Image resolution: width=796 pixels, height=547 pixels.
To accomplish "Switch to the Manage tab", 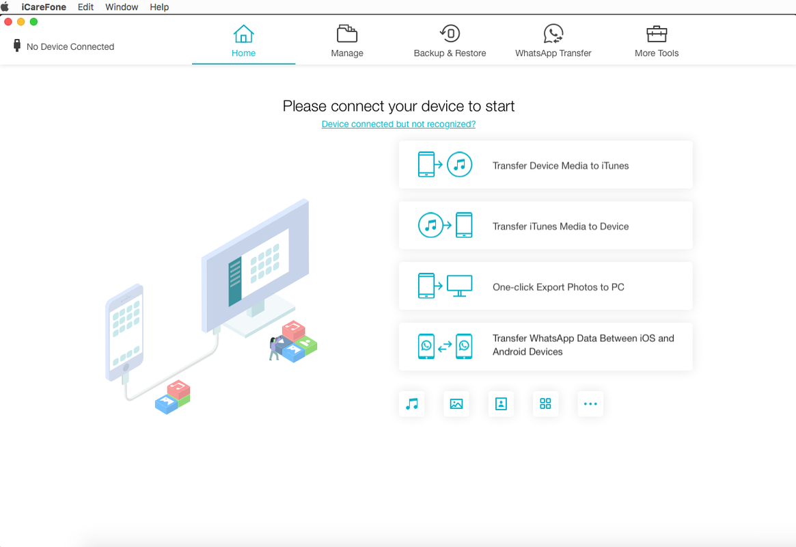I will (347, 41).
